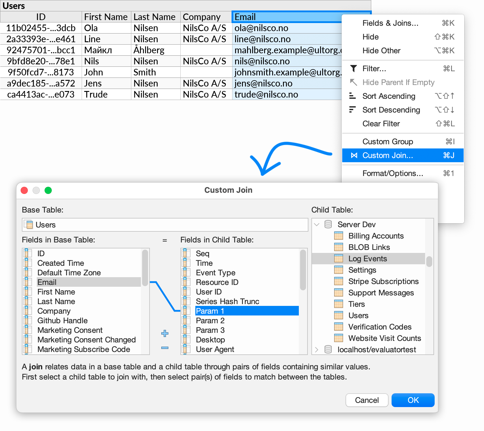Viewport: 484px width, 431px height.
Task: Click the Server Dev database icon
Action: point(328,224)
